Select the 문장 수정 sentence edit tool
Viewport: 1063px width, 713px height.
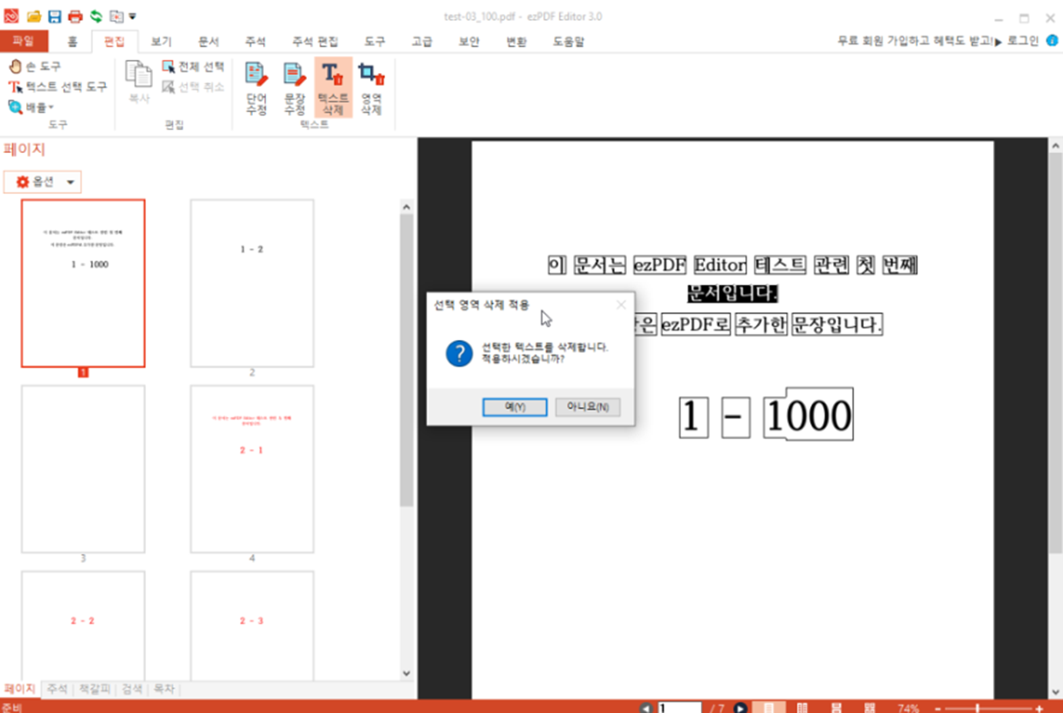pyautogui.click(x=295, y=88)
